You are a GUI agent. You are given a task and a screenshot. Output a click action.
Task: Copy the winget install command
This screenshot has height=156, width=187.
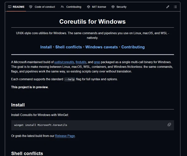(169, 125)
